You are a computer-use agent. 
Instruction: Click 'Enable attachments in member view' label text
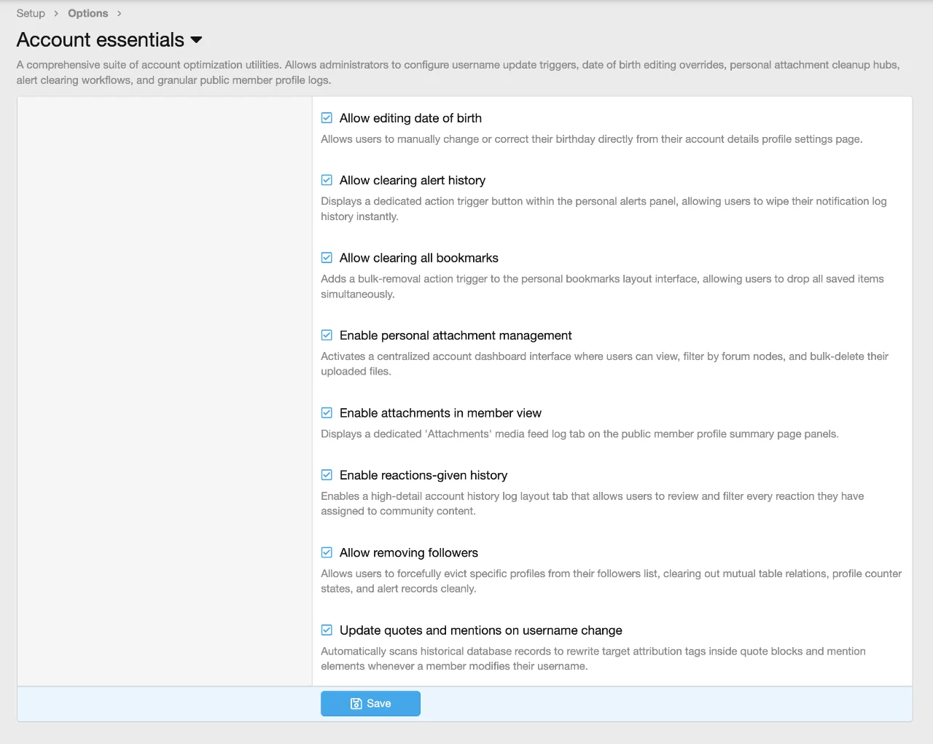(x=440, y=413)
